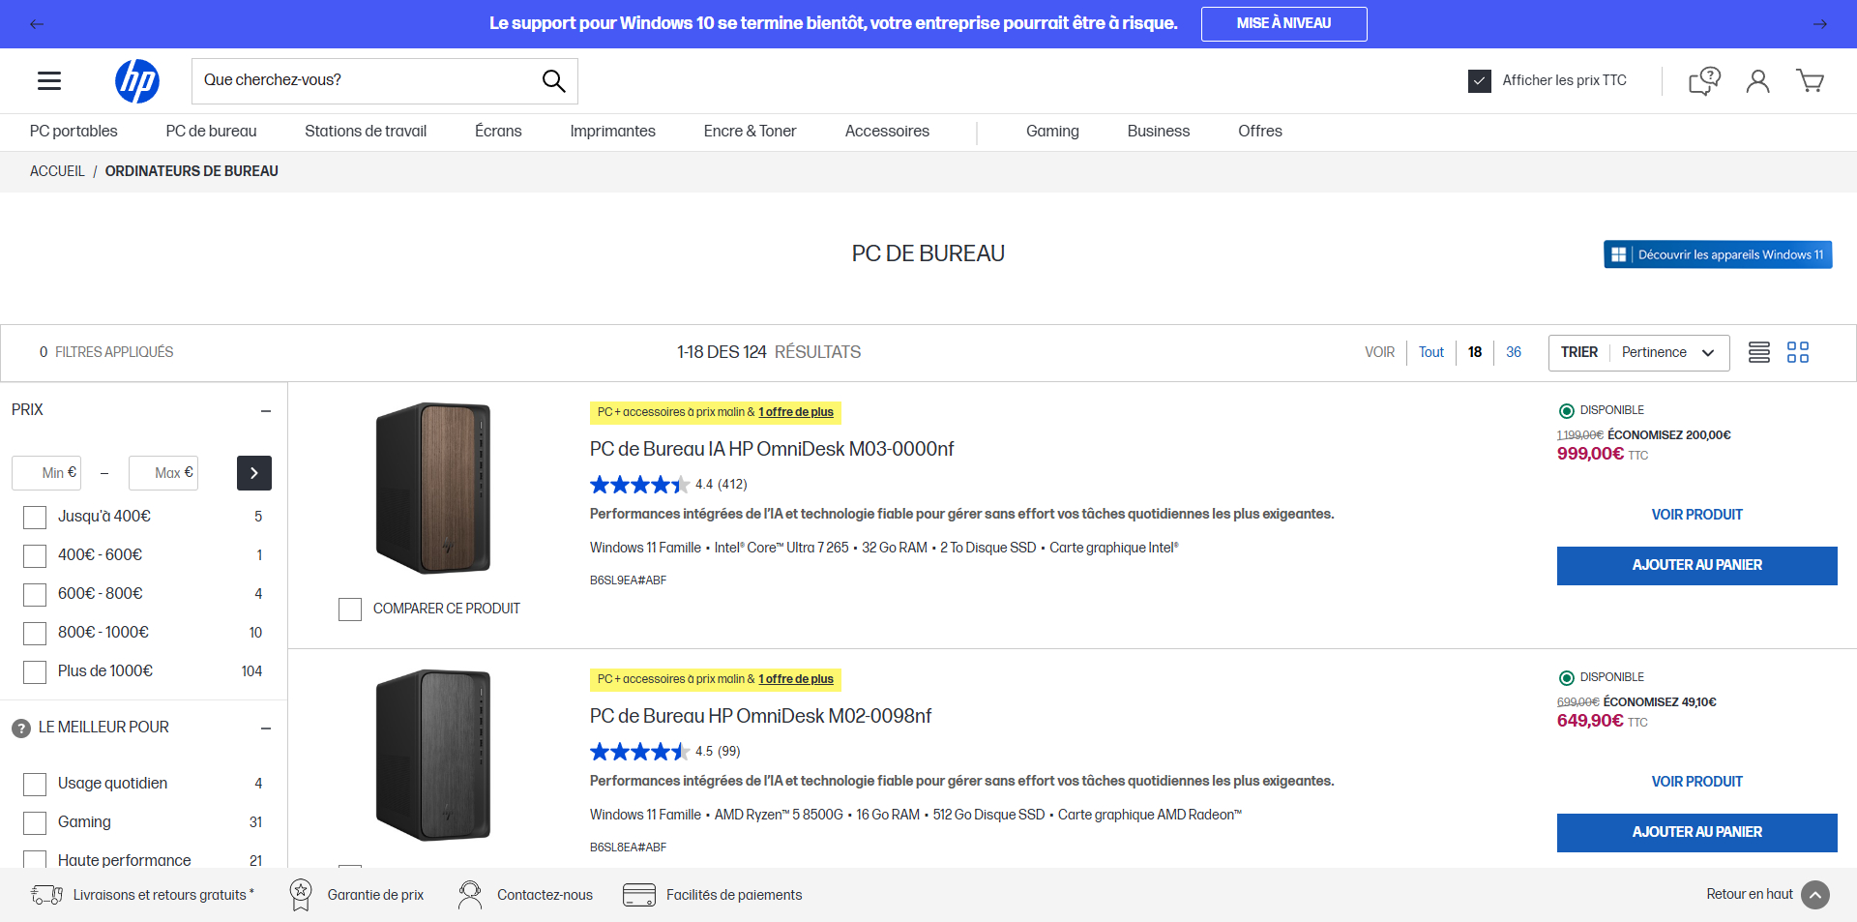Toggle Afficher les prix TTC checkbox
This screenshot has height=922, width=1857.
pyautogui.click(x=1479, y=81)
